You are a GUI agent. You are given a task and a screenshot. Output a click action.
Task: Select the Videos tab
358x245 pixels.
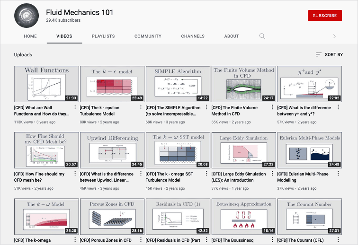coord(64,36)
